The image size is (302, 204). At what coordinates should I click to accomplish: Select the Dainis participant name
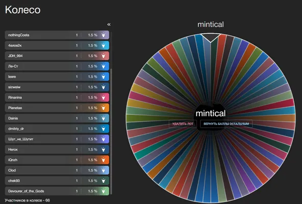[x=13, y=118]
